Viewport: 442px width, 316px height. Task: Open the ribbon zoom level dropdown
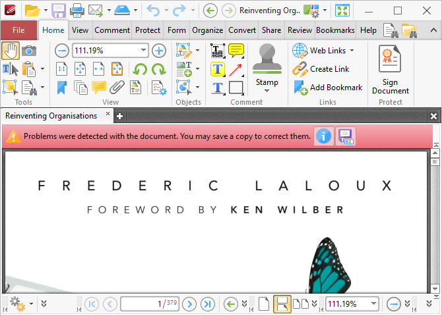pos(143,51)
